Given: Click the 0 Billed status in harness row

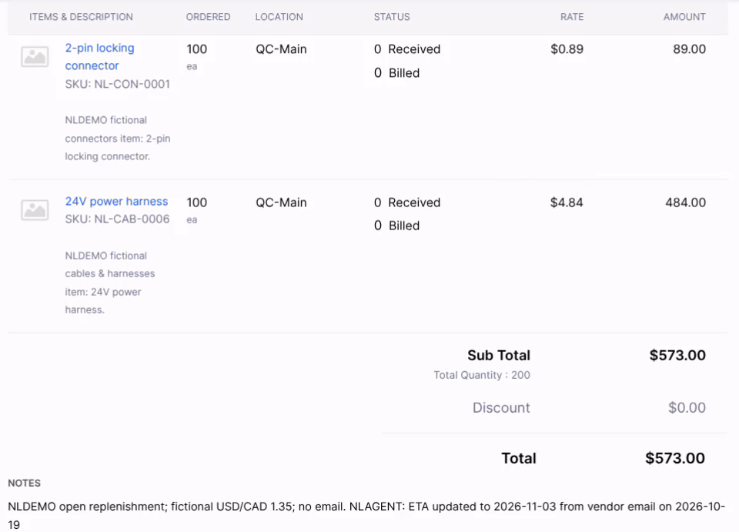Looking at the screenshot, I should pos(397,226).
